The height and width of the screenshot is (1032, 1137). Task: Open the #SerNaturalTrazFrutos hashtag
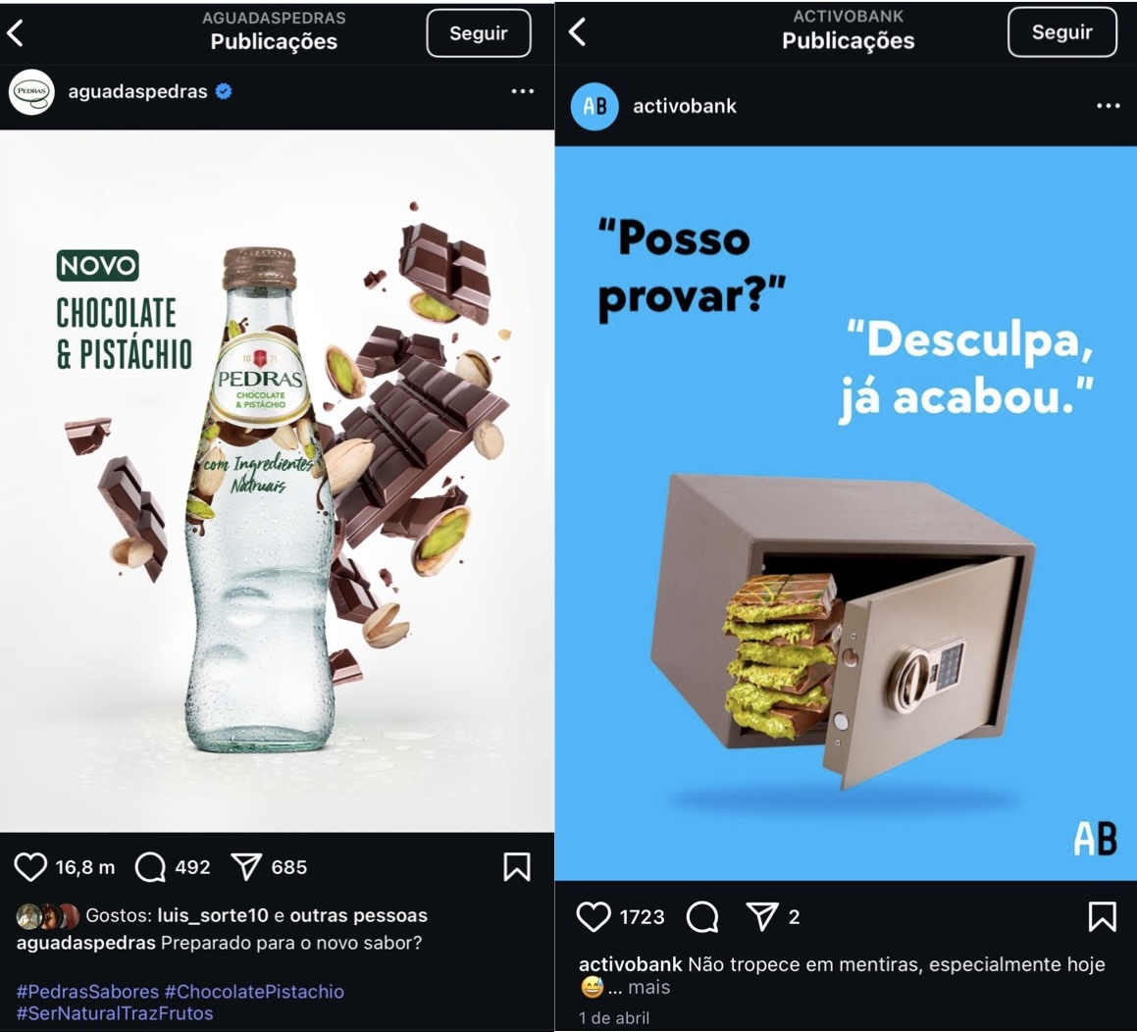[115, 1013]
